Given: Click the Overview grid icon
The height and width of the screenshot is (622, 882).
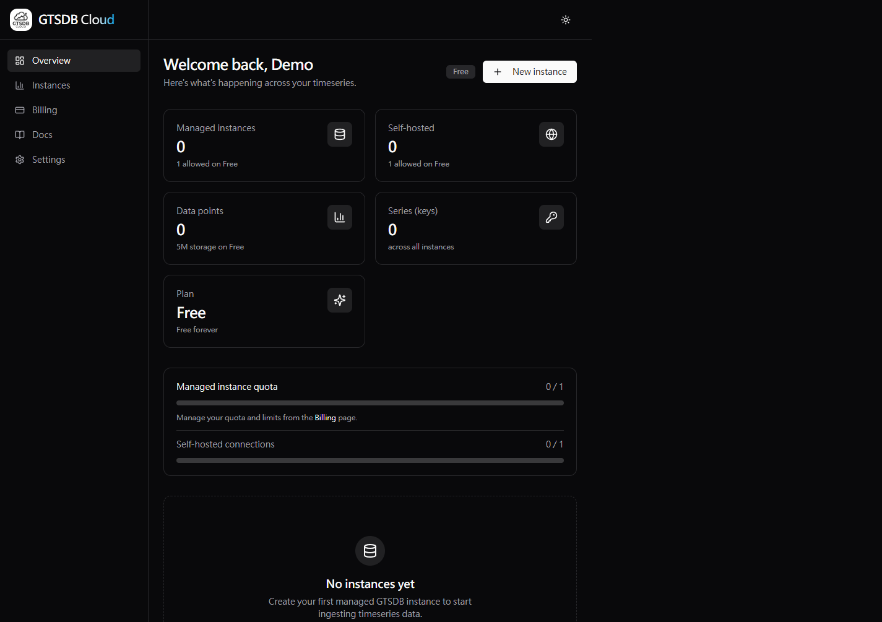Looking at the screenshot, I should [x=20, y=61].
